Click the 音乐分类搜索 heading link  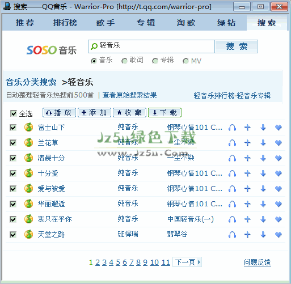coord(31,82)
